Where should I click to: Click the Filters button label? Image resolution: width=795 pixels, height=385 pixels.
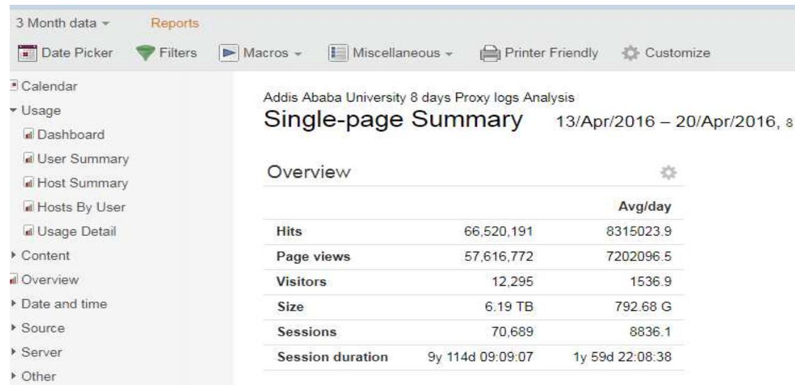click(177, 54)
